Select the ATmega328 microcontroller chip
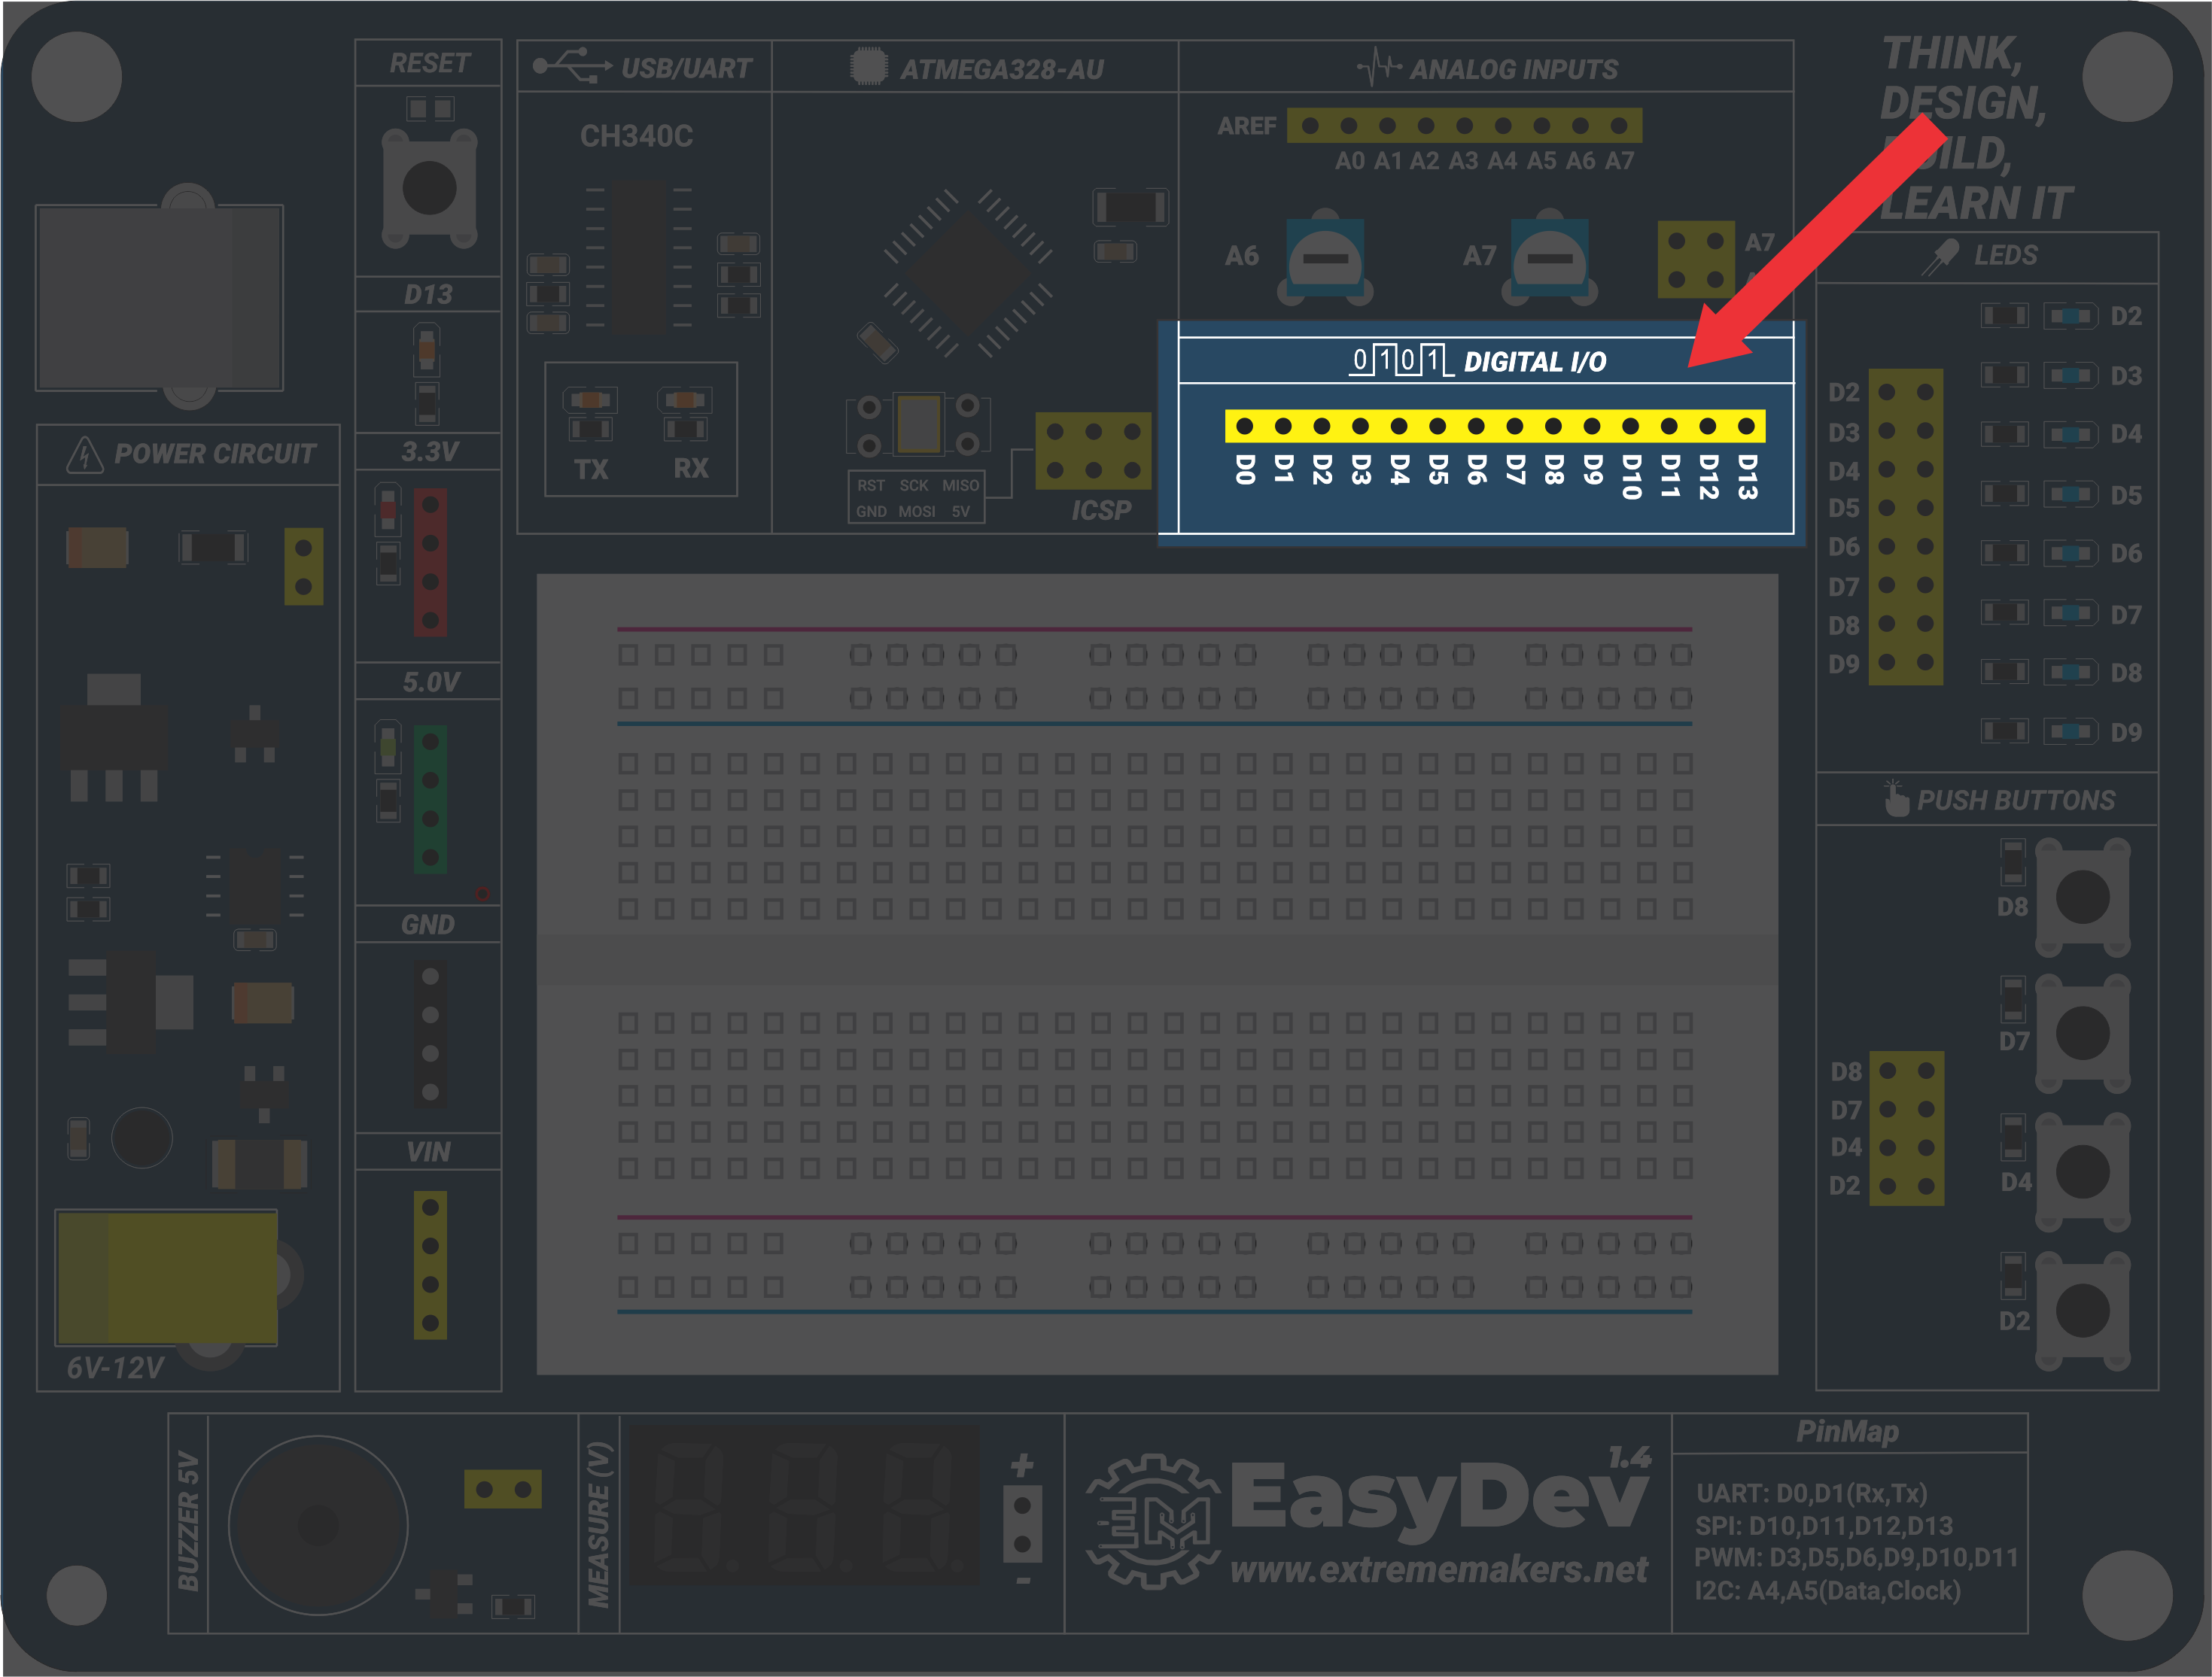The height and width of the screenshot is (1677, 2212). tap(967, 272)
